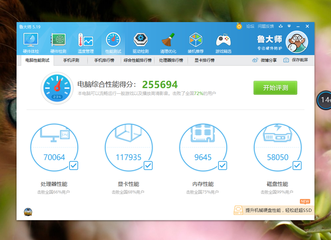The image size is (331, 240).
Task: Switch to the 手机评测 tab
Action: click(x=71, y=60)
